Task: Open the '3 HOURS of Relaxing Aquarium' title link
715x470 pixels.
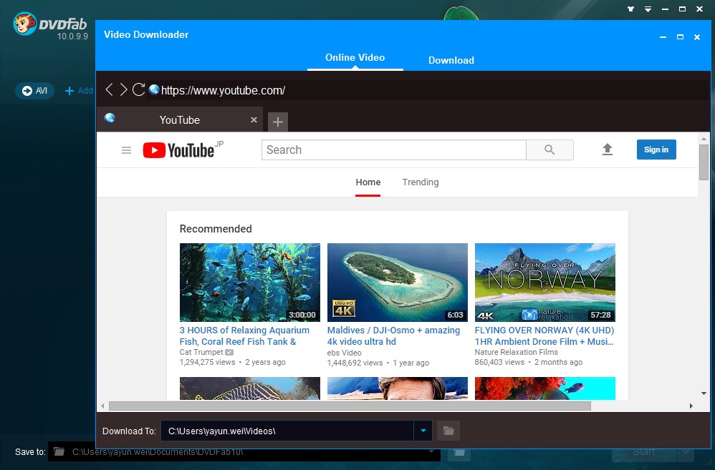Action: pos(244,336)
